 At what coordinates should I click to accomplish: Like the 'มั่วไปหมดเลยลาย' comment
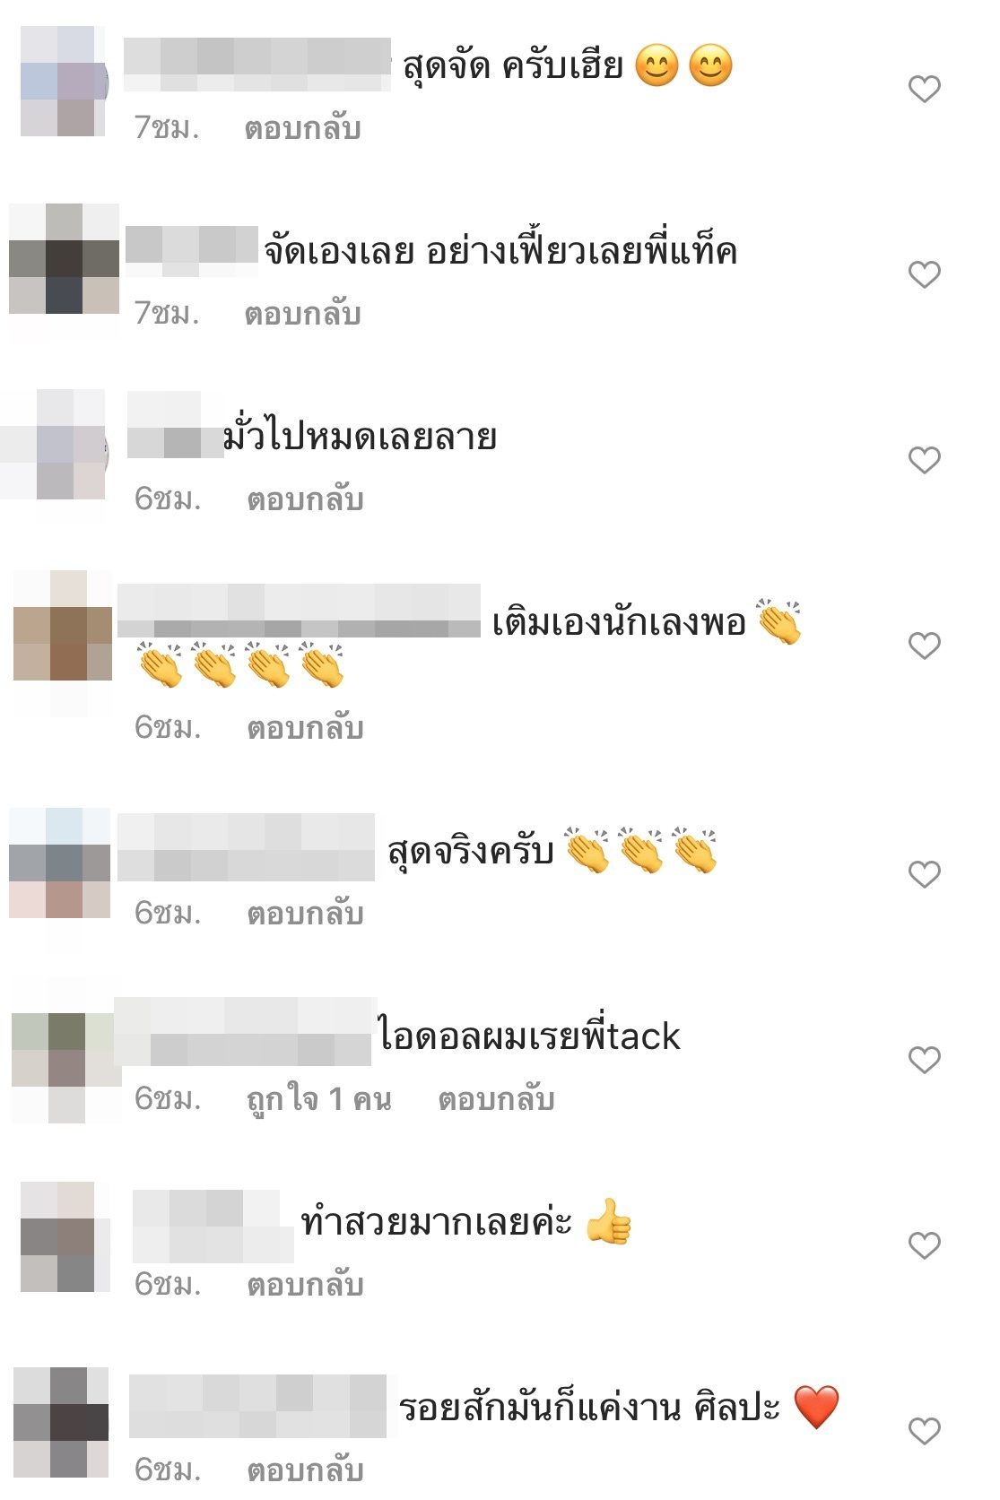[924, 460]
